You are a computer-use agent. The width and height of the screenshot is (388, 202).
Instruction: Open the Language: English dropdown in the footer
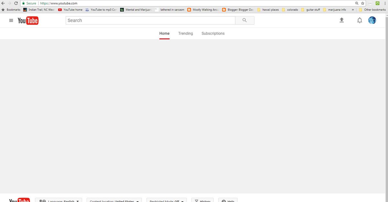point(59,200)
